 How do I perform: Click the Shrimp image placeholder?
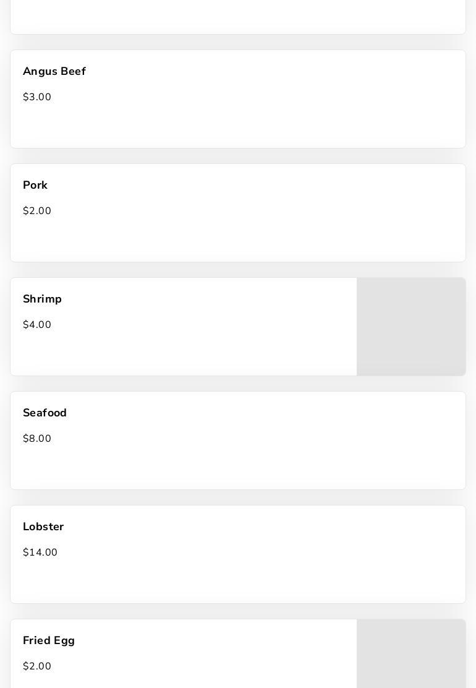point(411,327)
